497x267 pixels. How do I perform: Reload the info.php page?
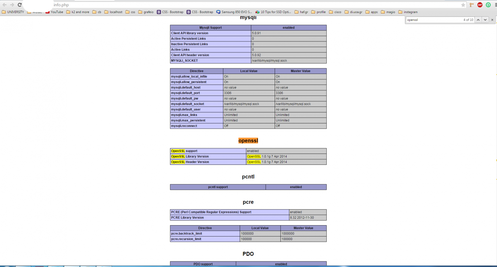pos(20,5)
